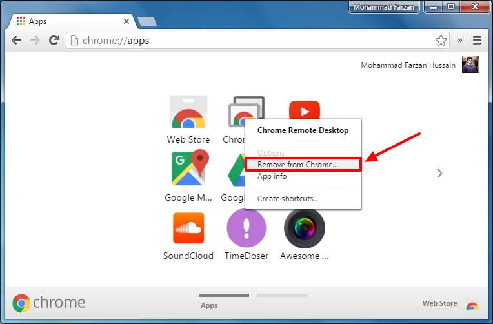Bookmark this page with the star
493x324 pixels.
tap(441, 40)
